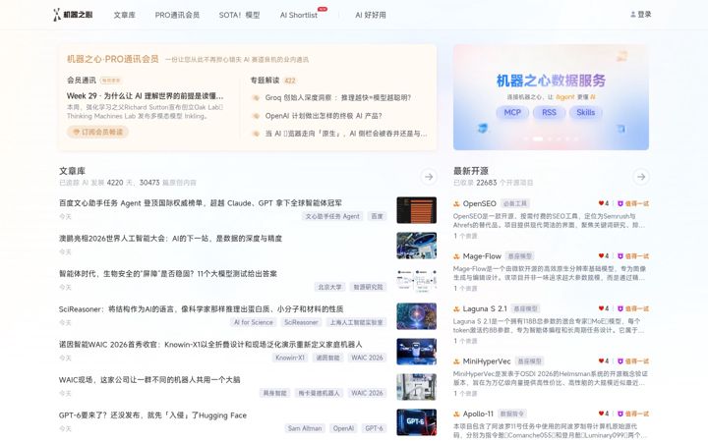Image resolution: width=708 pixels, height=442 pixels.
Task: Open the GPT-6要来了 article
Action: pos(152,415)
